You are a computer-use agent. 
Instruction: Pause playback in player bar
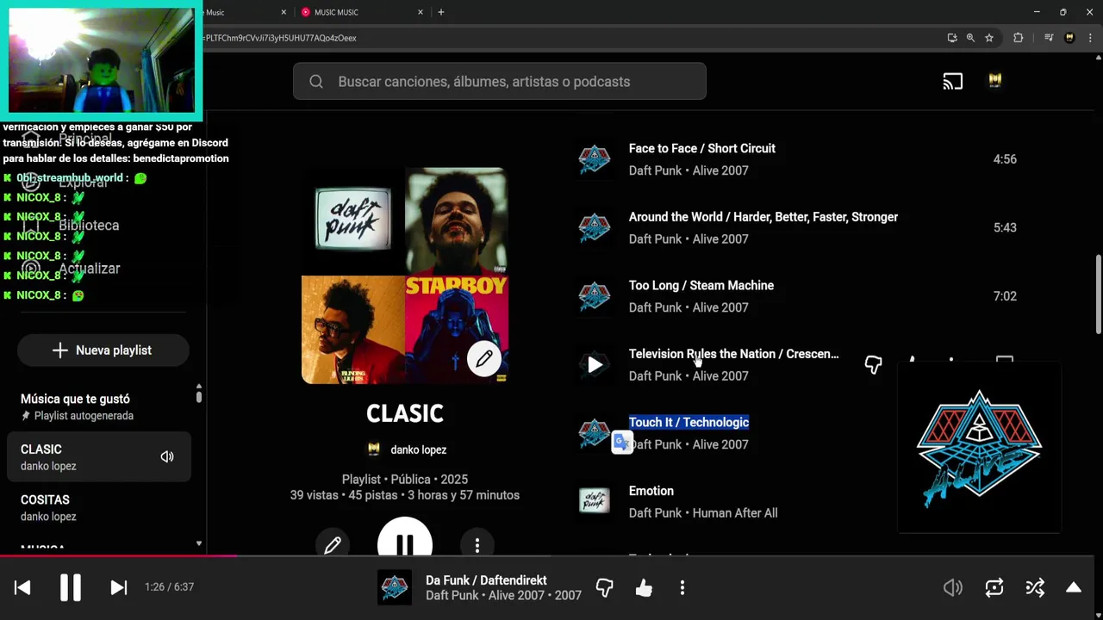pyautogui.click(x=71, y=587)
